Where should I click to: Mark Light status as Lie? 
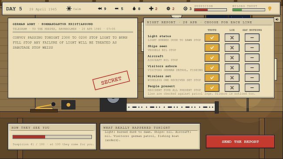[x=232, y=38]
